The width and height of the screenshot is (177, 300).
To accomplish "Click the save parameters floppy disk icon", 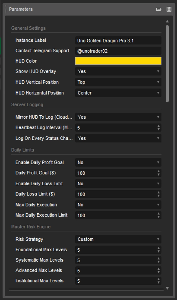I will pyautogui.click(x=169, y=9).
